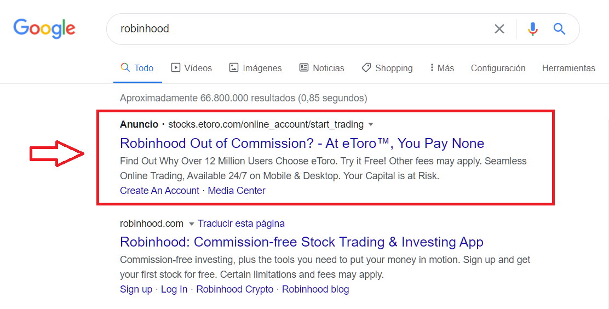Image resolution: width=609 pixels, height=309 pixels.
Task: Open the Noticias tab
Action: pos(322,68)
